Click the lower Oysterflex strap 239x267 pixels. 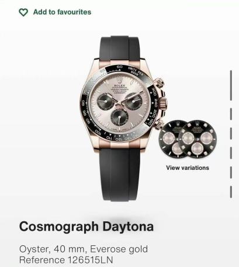[120, 174]
